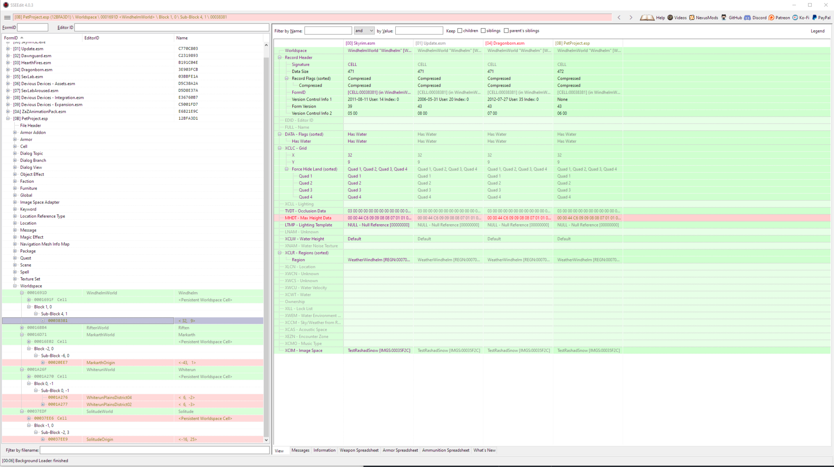
Task: Expand Sub-Block 4, 1 cell 00038381
Action: pyautogui.click(x=43, y=321)
